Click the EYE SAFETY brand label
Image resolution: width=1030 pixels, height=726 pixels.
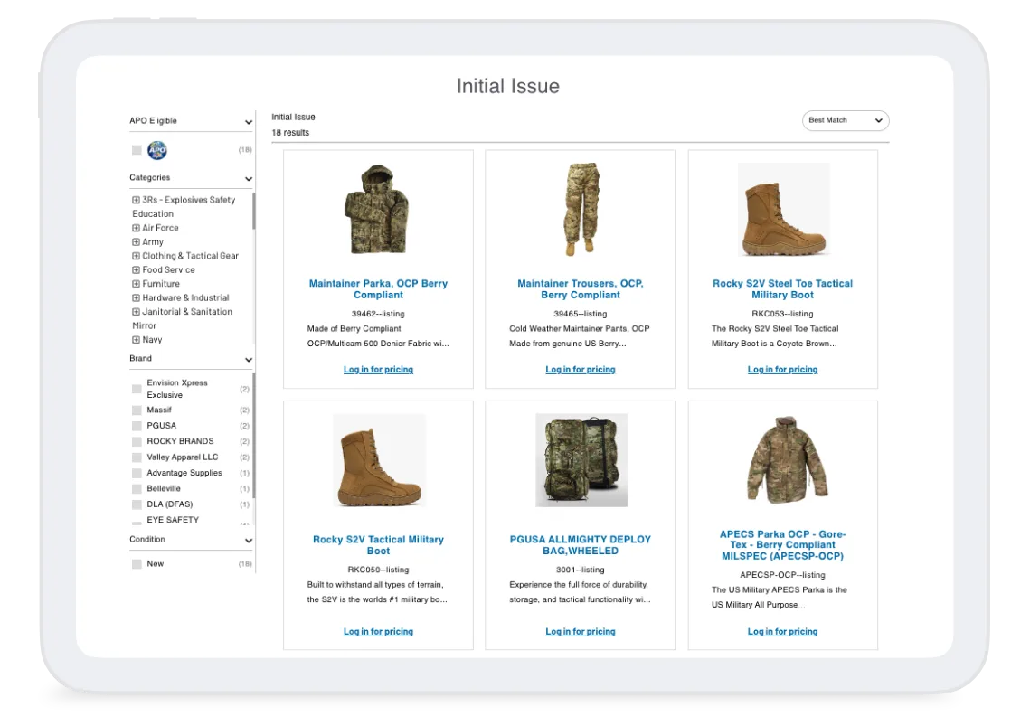(x=173, y=520)
